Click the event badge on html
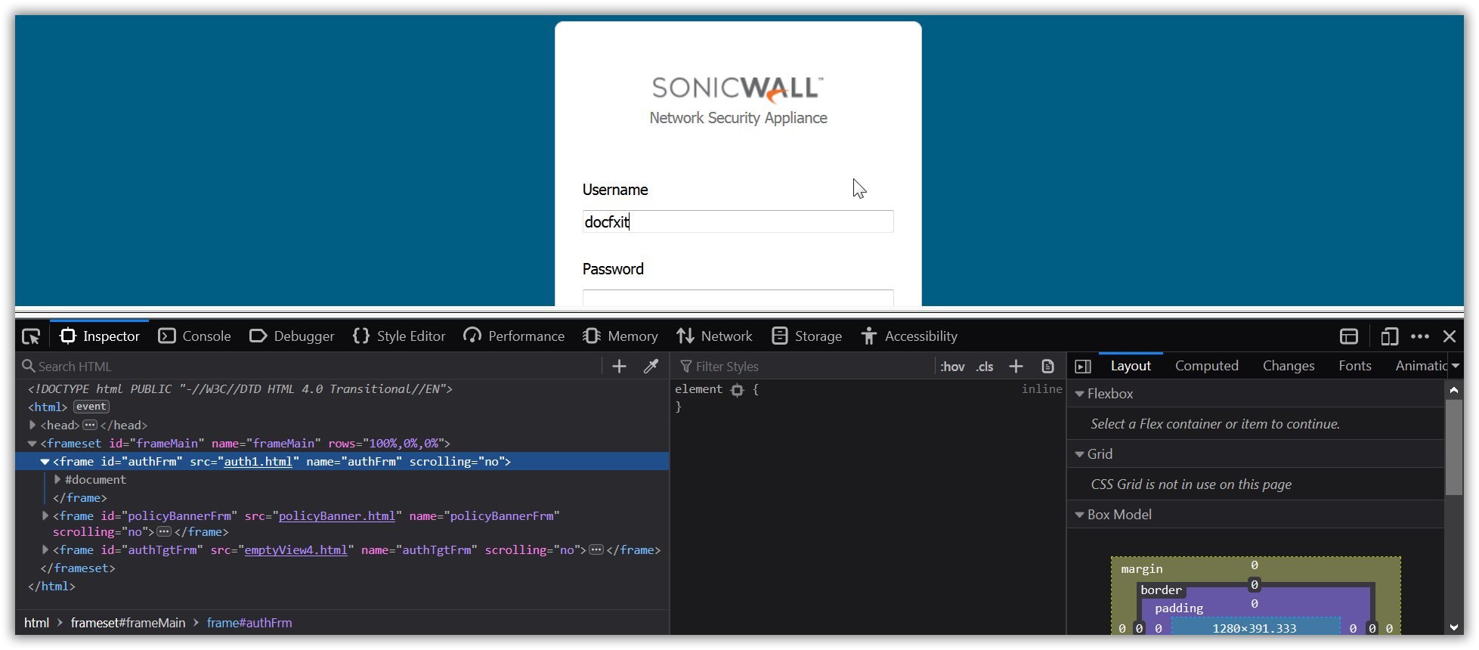The height and width of the screenshot is (650, 1479). click(91, 407)
